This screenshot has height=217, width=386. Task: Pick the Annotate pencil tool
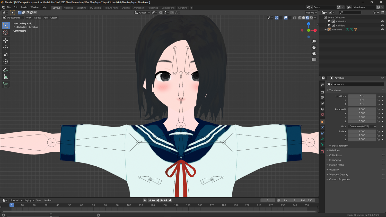point(6,70)
